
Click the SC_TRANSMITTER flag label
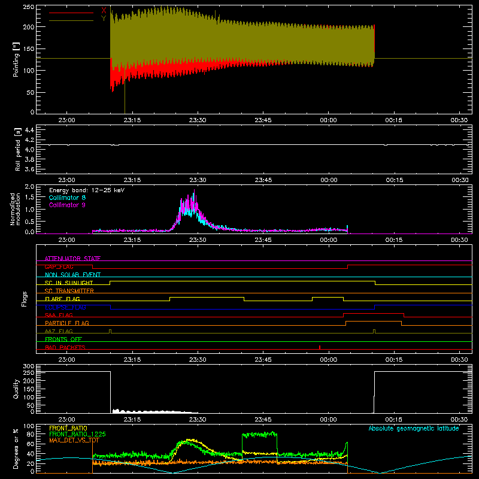coord(69,290)
